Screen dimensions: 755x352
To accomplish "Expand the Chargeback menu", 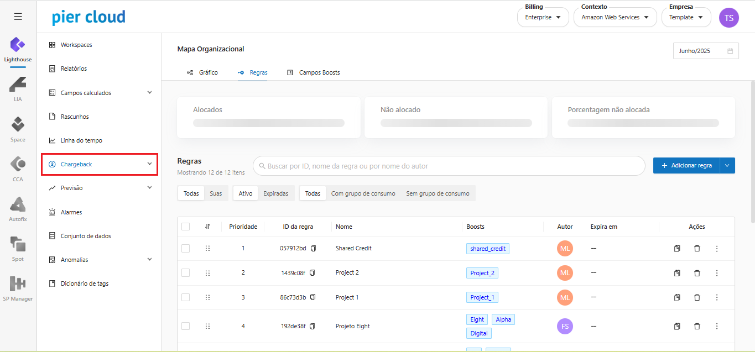I will pos(100,164).
